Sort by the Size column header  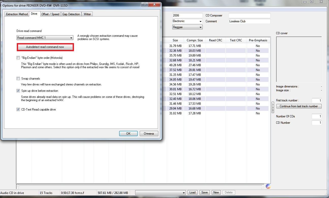coord(175,40)
